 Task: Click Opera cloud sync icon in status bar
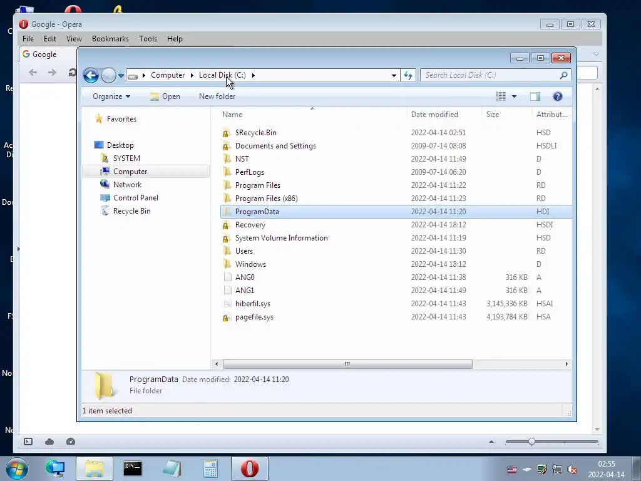tap(49, 442)
